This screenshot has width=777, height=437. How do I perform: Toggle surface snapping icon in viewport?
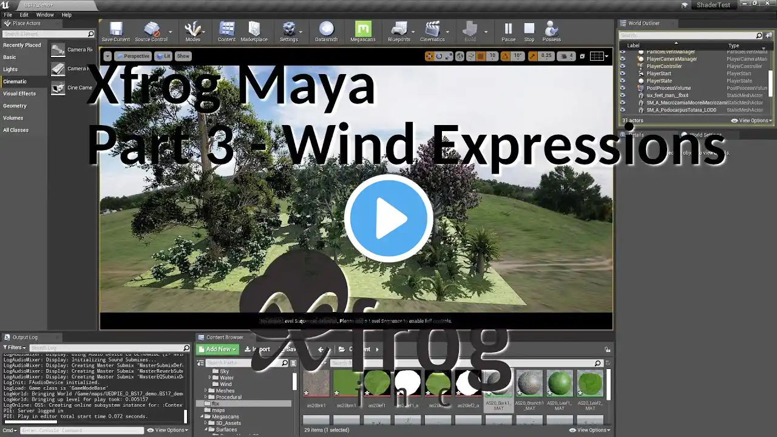click(470, 56)
